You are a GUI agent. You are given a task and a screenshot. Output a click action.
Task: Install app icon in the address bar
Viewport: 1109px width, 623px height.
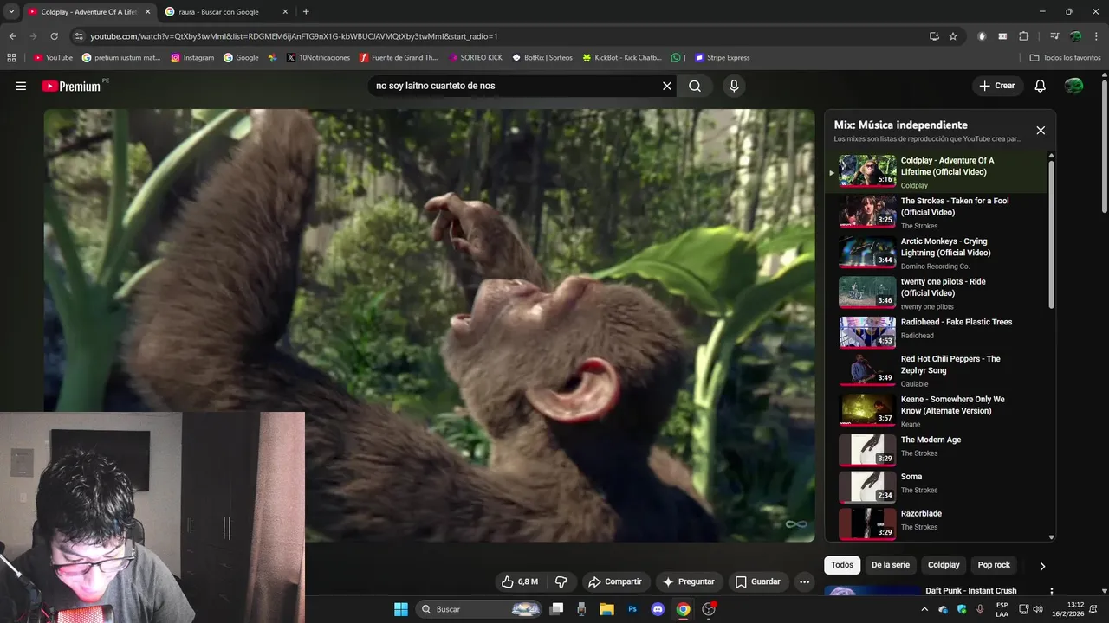click(934, 36)
